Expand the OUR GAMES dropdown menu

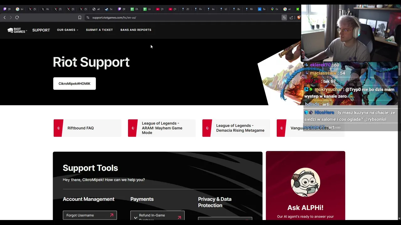(68, 30)
